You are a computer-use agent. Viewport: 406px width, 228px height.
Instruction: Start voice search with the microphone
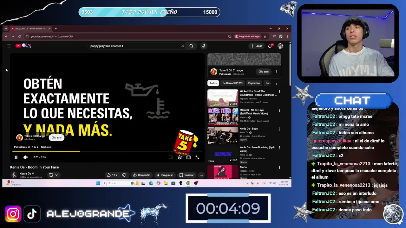point(204,46)
